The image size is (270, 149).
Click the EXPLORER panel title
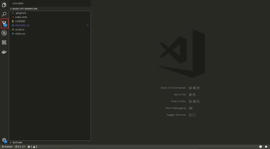pos(18,4)
